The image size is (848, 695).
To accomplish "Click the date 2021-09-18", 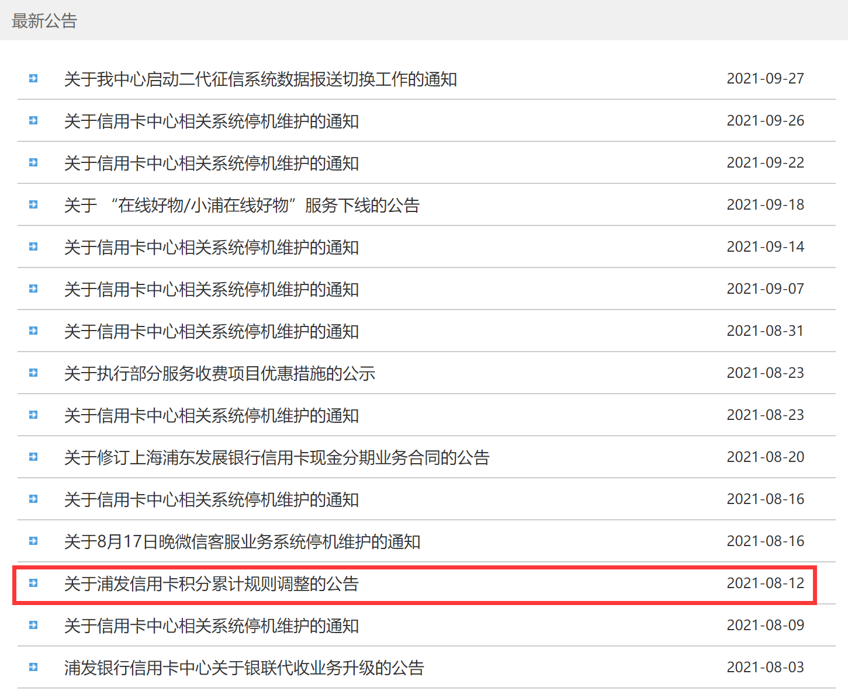I will click(x=766, y=204).
